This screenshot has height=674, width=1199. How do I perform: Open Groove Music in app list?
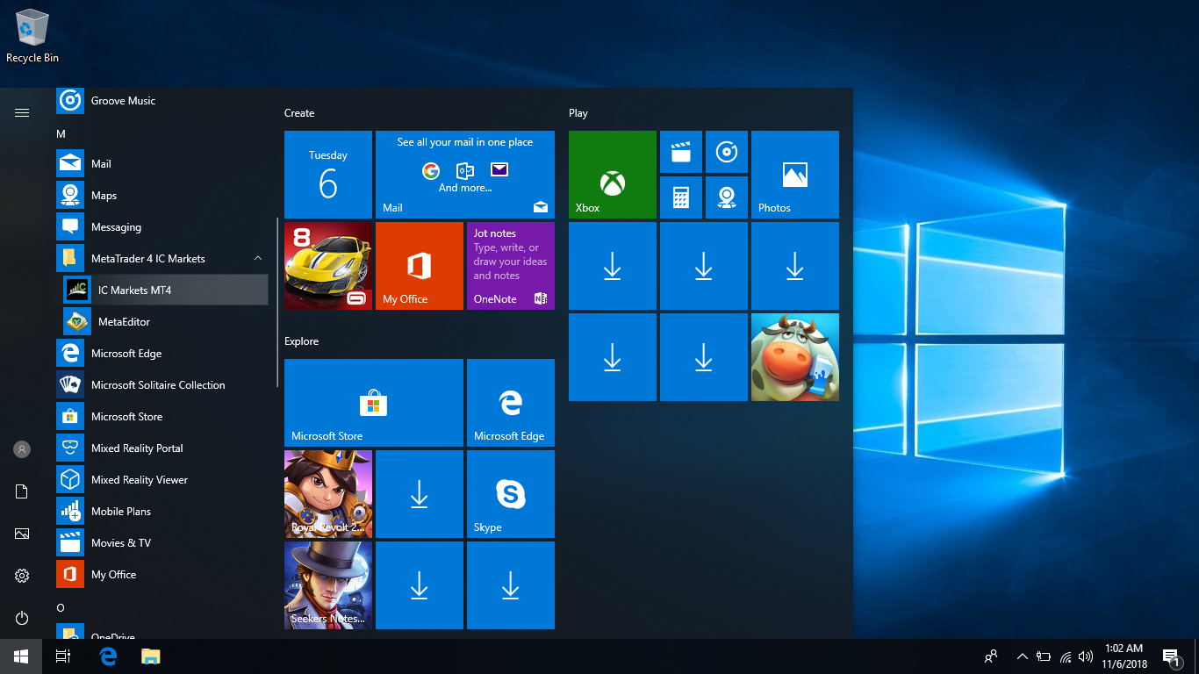(x=162, y=101)
